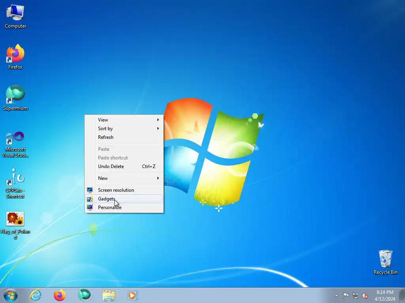Open the network tray icon
The image size is (405, 303).
356,296
